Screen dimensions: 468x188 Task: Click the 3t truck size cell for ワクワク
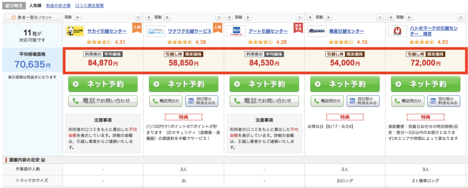[184, 181]
